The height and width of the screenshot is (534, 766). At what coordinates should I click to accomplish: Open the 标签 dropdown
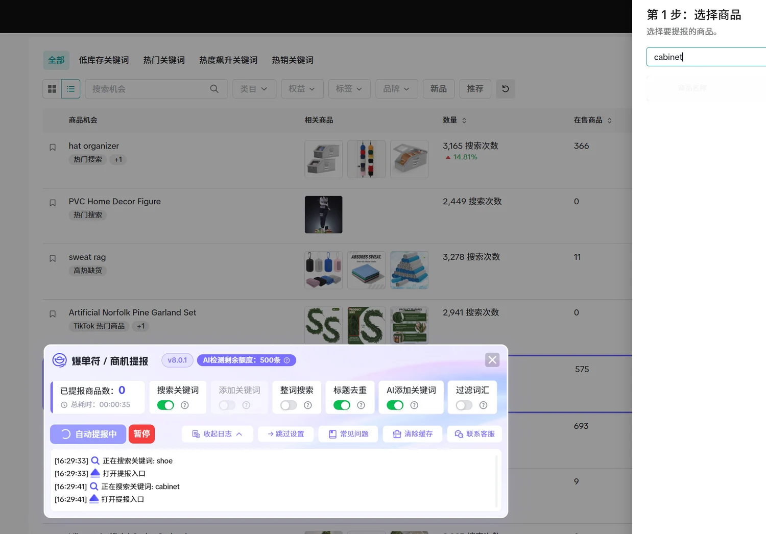[349, 89]
